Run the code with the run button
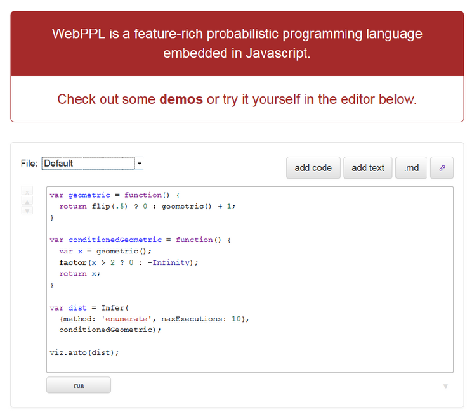This screenshot has width=472, height=417. click(x=79, y=385)
